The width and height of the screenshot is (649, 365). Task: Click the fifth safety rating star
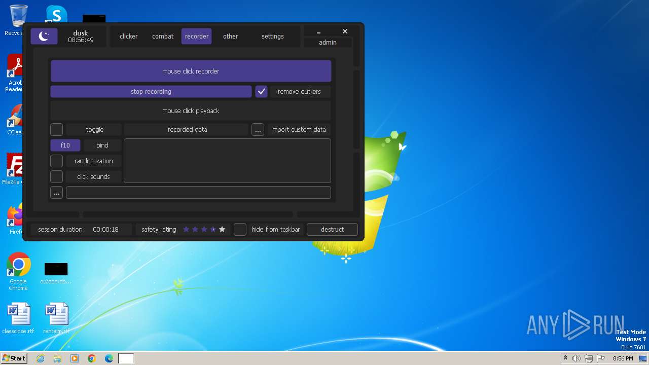click(222, 229)
